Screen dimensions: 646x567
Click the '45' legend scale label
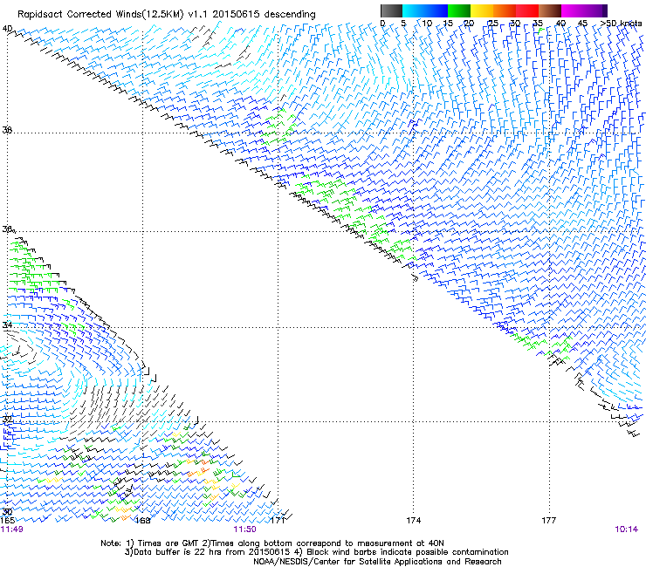pos(582,23)
